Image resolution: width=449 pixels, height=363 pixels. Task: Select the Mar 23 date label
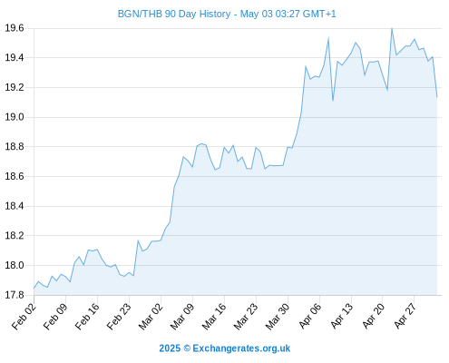coord(246,316)
